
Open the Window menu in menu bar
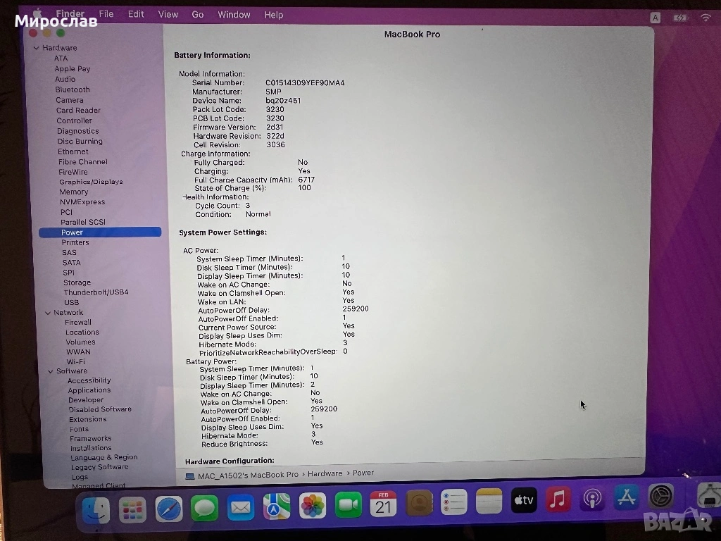point(234,15)
